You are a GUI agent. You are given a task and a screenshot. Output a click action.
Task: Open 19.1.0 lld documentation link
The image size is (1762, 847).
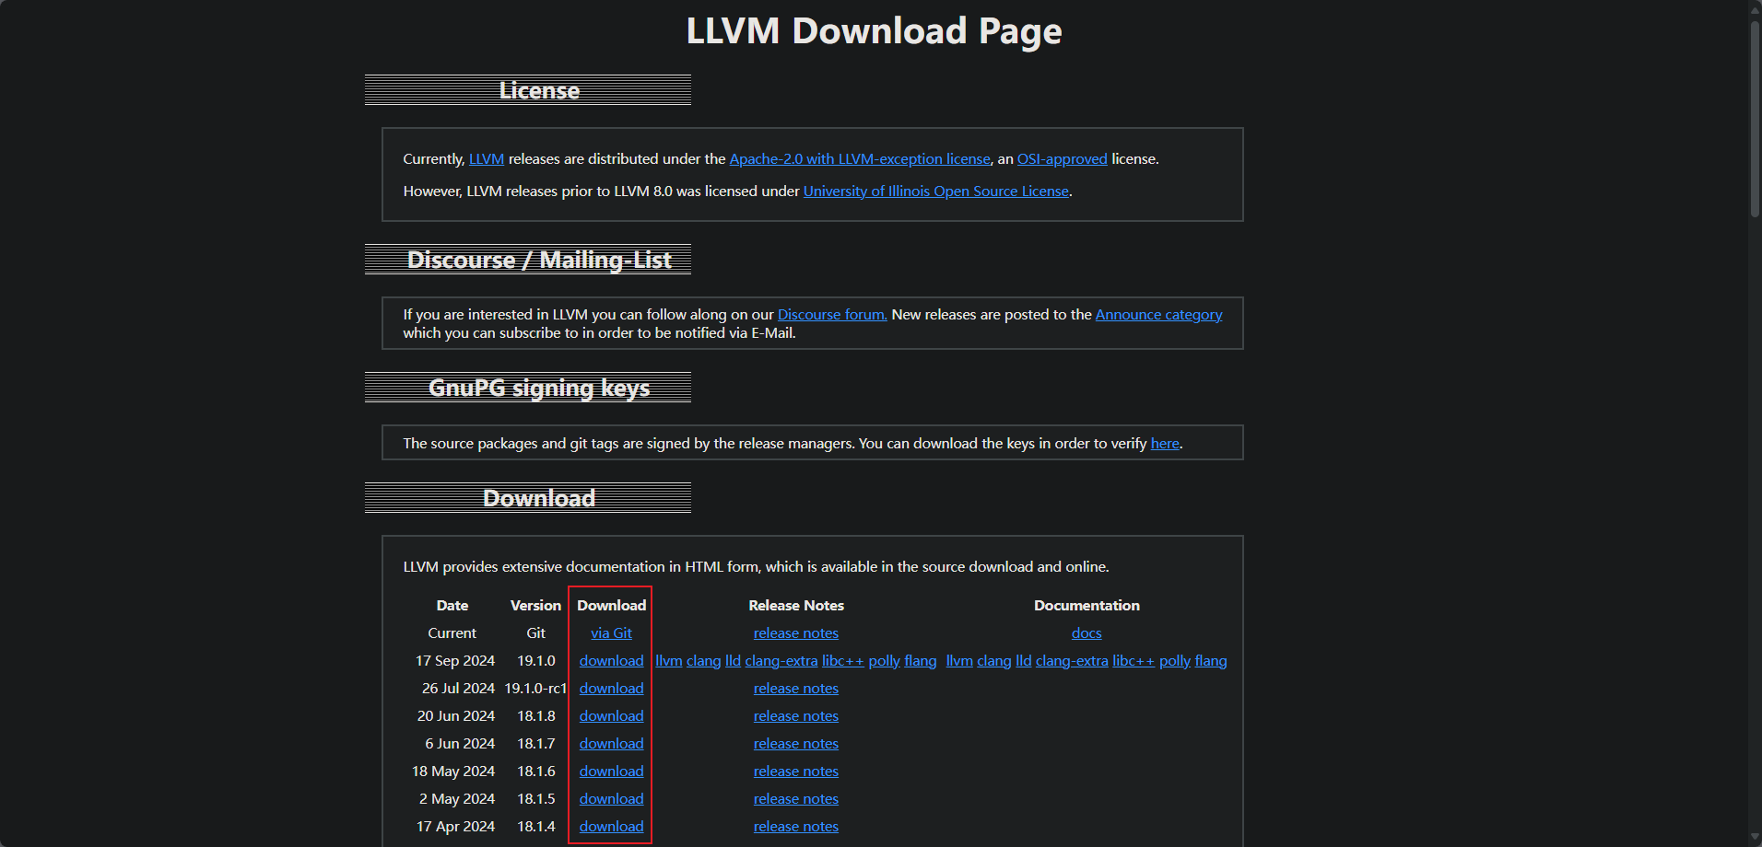click(1023, 661)
